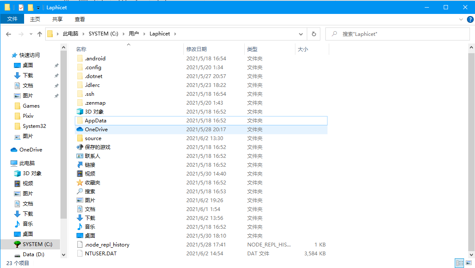Select the 搜索 magnifier folder icon
Screen dimensions: 475x268
(x=80, y=192)
